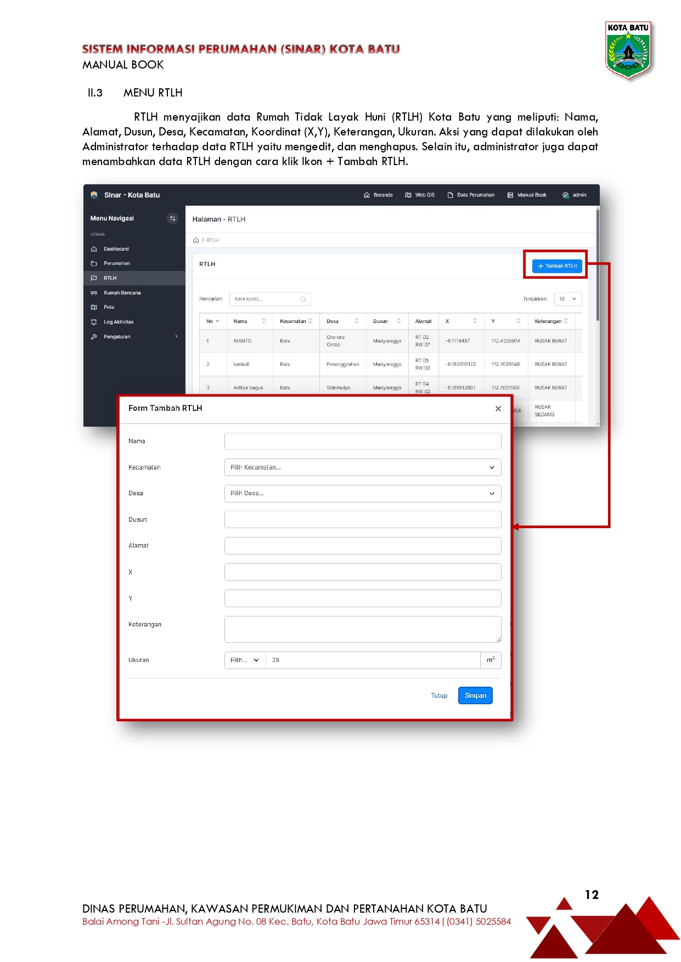681x962 pixels.
Task: Open the Pilih Desa dropdown
Action: [363, 494]
